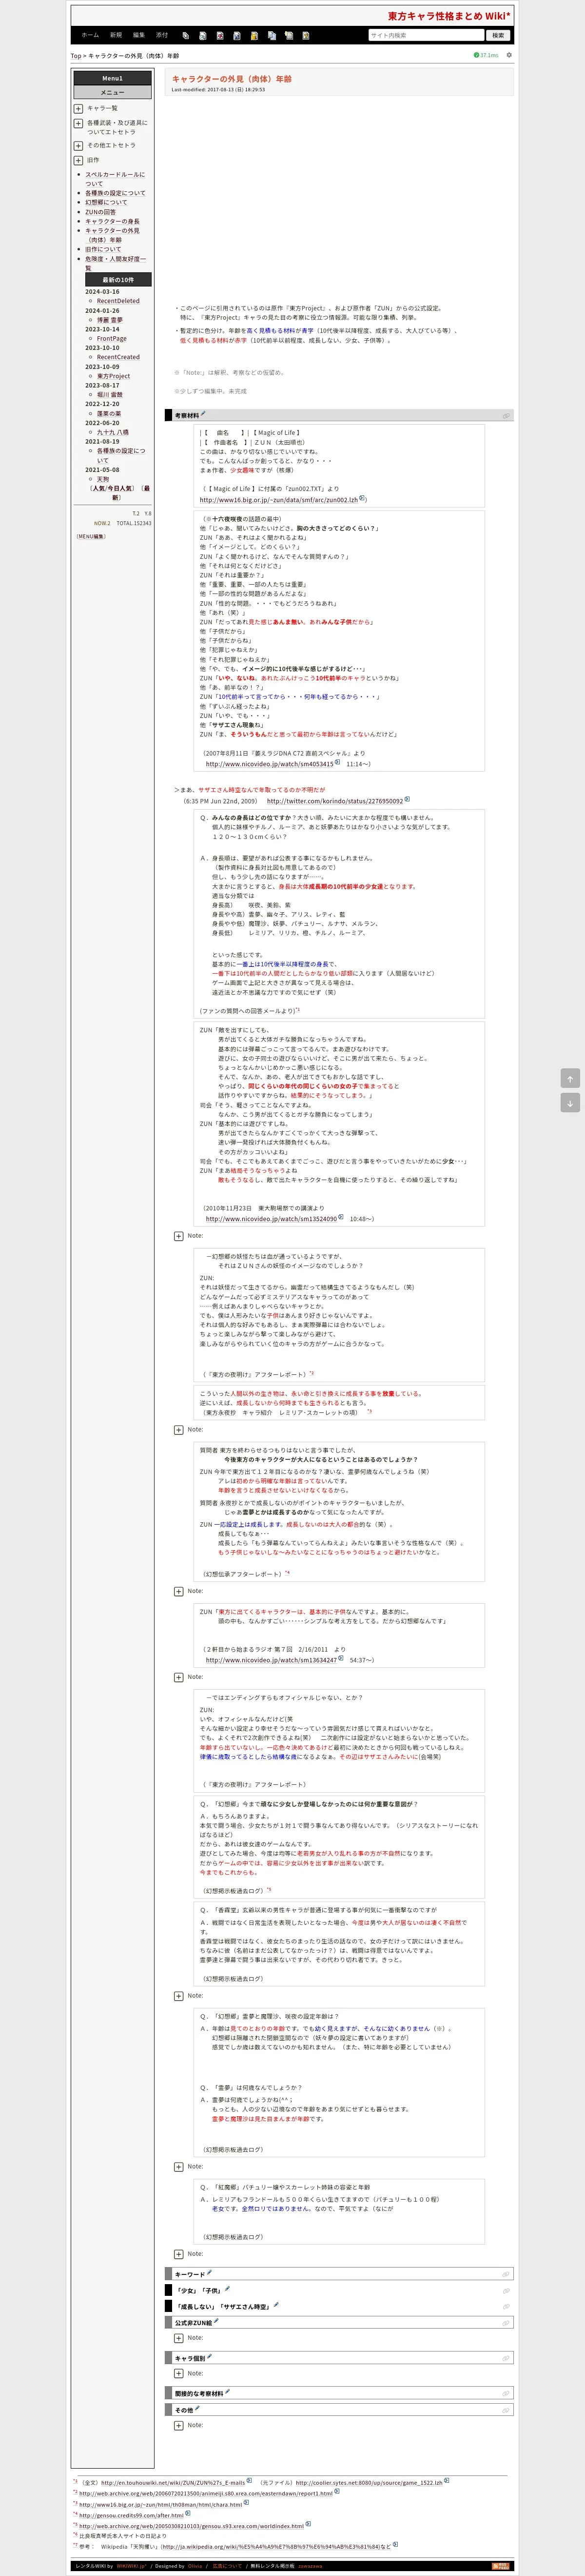
Task: Open the gensou.credits99.com footnote link
Action: 132,2515
